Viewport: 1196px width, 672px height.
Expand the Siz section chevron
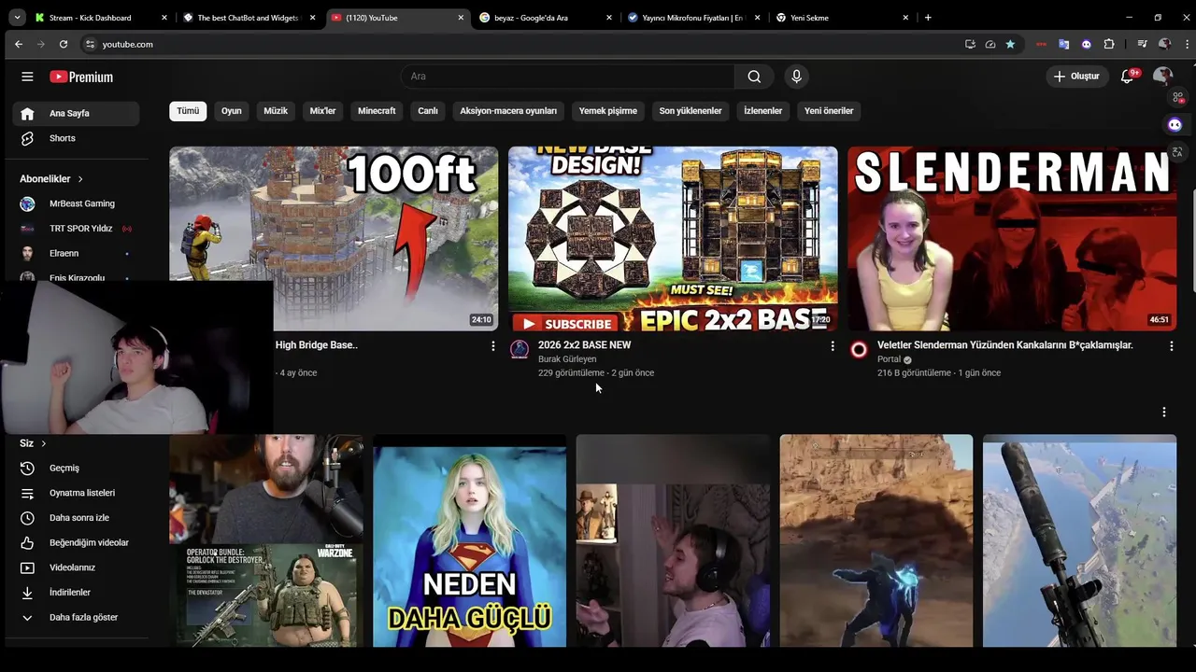[43, 443]
